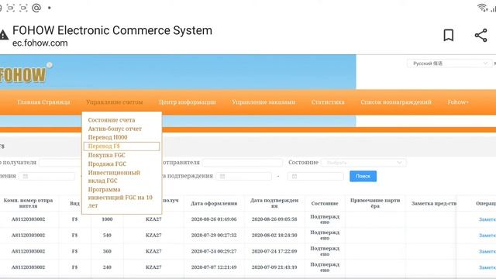Click date cell 2020-07-24 17:22:09
Viewport: 496px width, 279px height.
pos(274,251)
